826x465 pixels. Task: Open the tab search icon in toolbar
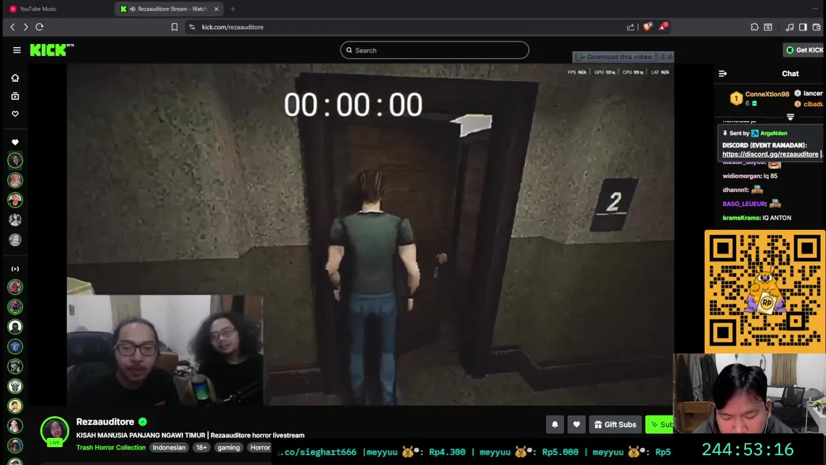click(768, 27)
